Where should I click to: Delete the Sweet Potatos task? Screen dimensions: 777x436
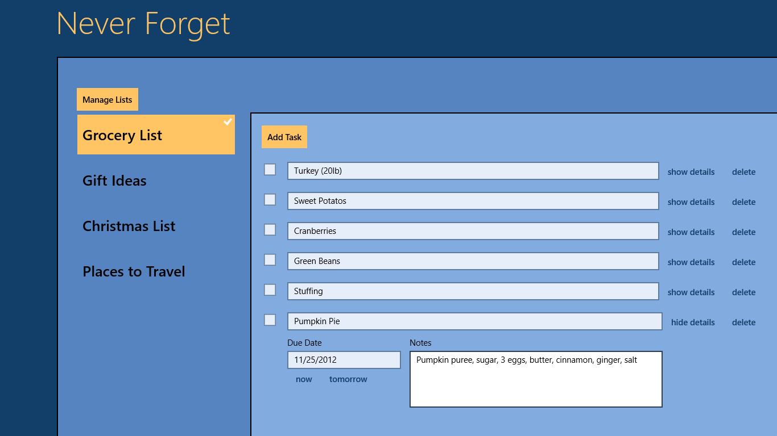pyautogui.click(x=743, y=202)
